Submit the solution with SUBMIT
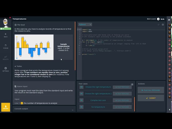 [x=151, y=98]
